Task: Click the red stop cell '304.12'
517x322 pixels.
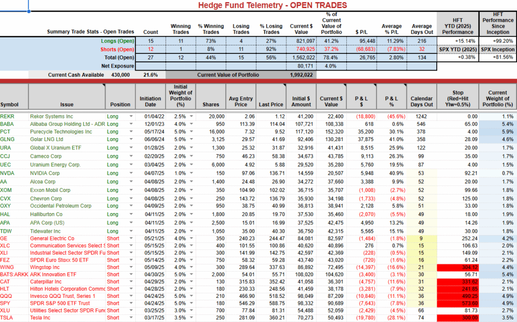Action: (457, 268)
